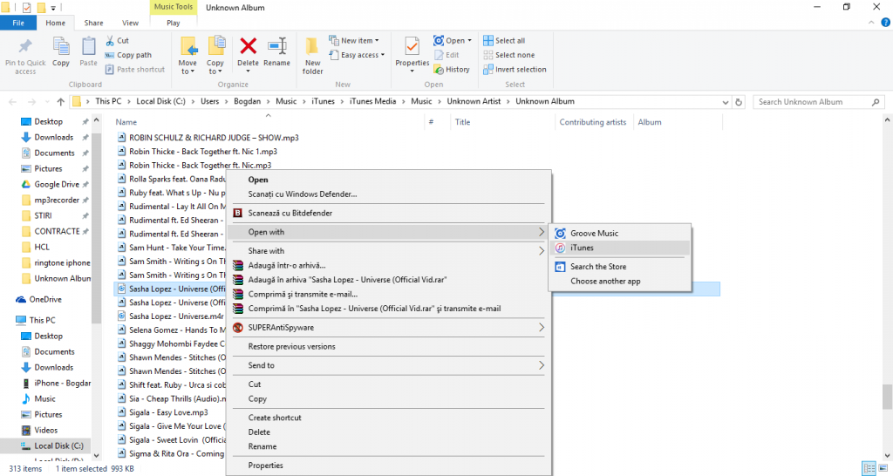Click Select none in ribbon
The width and height of the screenshot is (893, 476).
click(x=508, y=55)
